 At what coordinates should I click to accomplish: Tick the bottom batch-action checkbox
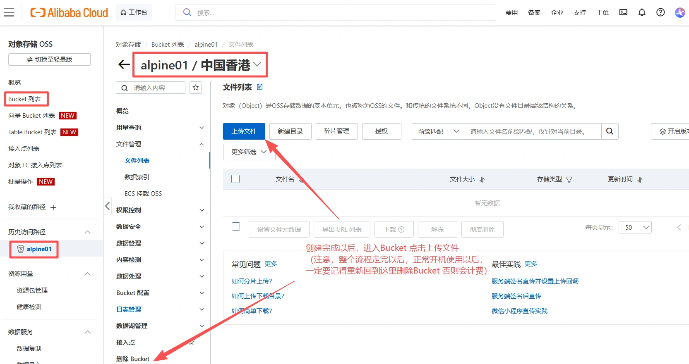(236, 226)
